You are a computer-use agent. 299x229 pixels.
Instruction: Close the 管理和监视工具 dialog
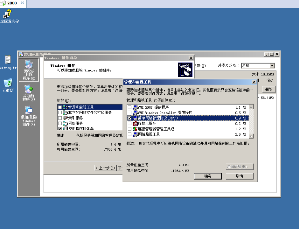(x=254, y=82)
